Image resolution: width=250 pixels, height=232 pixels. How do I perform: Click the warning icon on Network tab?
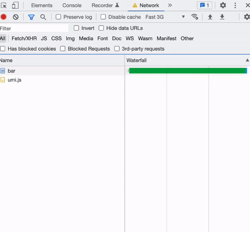point(135,5)
